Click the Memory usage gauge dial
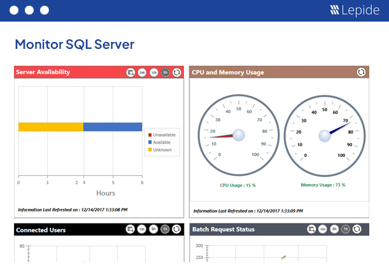Viewport: 389px width, 273px height. pyautogui.click(x=325, y=136)
